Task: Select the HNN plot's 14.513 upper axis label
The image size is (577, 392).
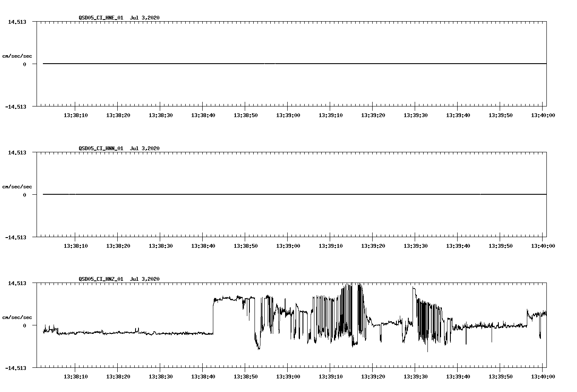Action: click(x=17, y=152)
